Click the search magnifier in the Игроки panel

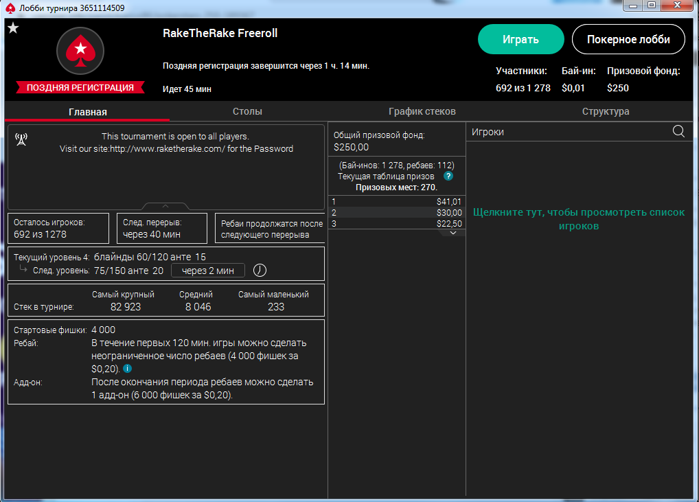tap(678, 132)
